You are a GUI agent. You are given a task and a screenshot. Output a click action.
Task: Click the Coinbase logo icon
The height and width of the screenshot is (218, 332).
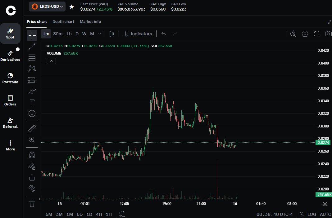pyautogui.click(x=11, y=10)
